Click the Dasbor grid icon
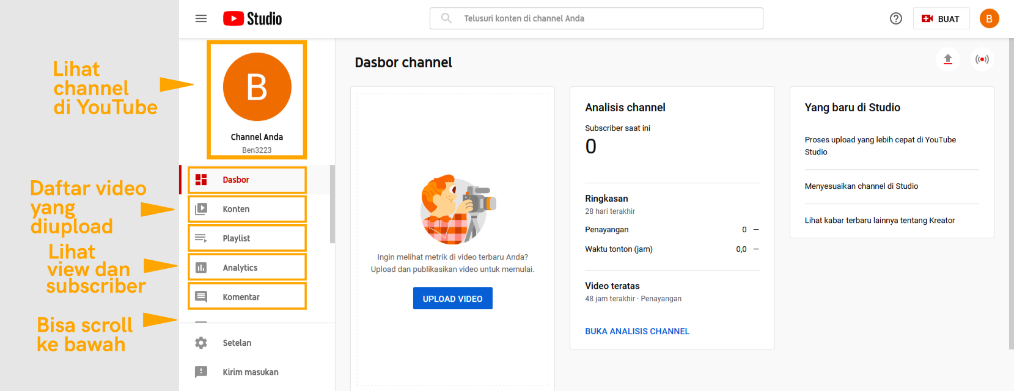 [201, 180]
